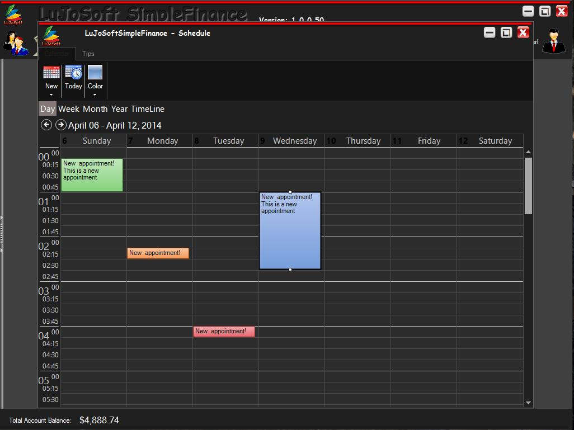Click the Color swatch button

pos(95,72)
